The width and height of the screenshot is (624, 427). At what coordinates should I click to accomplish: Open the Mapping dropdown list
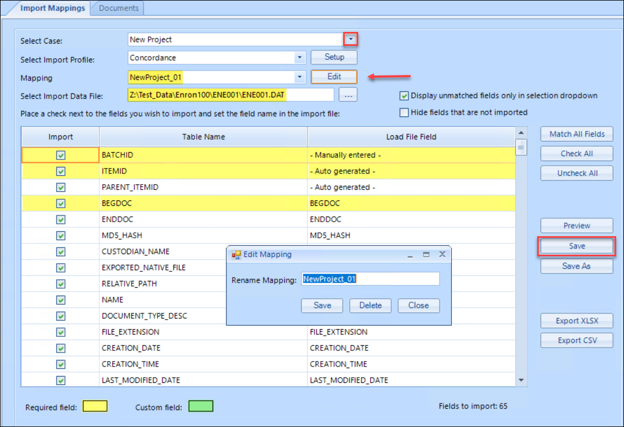click(299, 76)
